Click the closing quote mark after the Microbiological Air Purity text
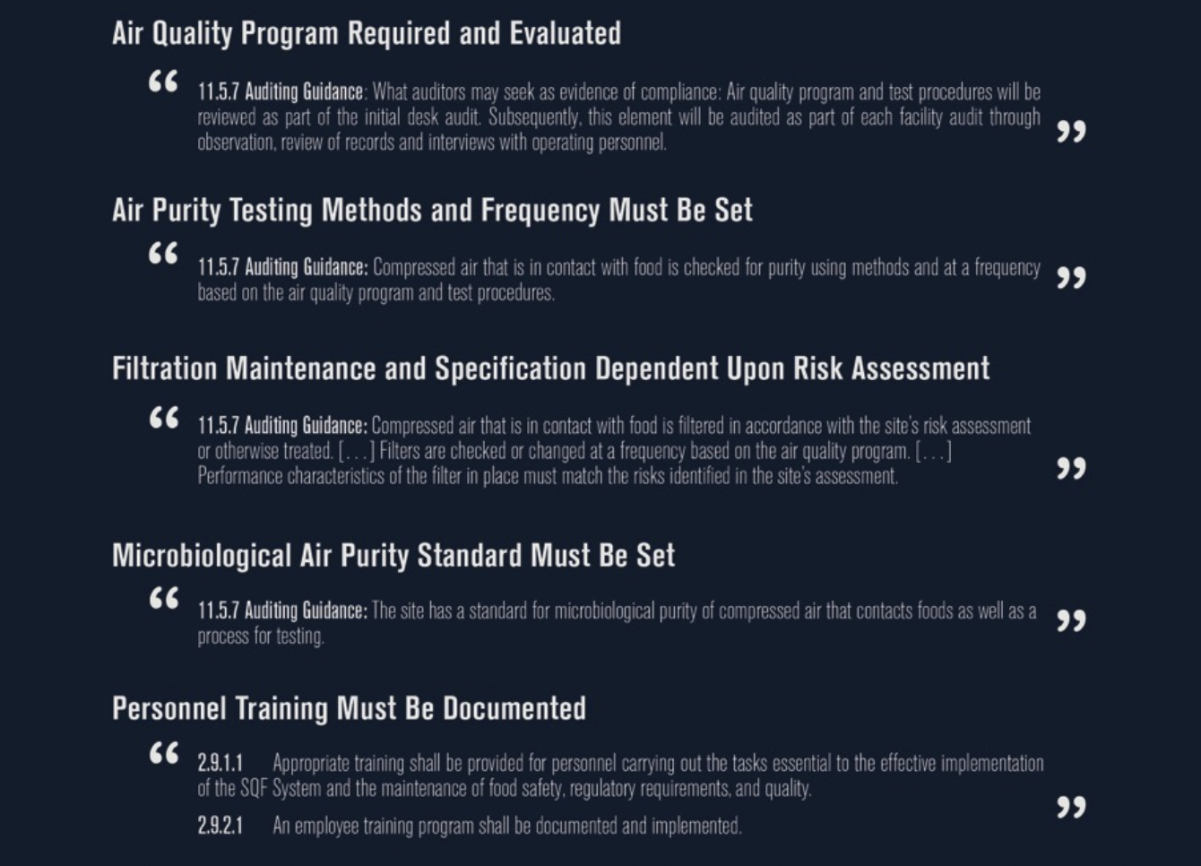Screen dimensions: 1201x866 point(1071,620)
